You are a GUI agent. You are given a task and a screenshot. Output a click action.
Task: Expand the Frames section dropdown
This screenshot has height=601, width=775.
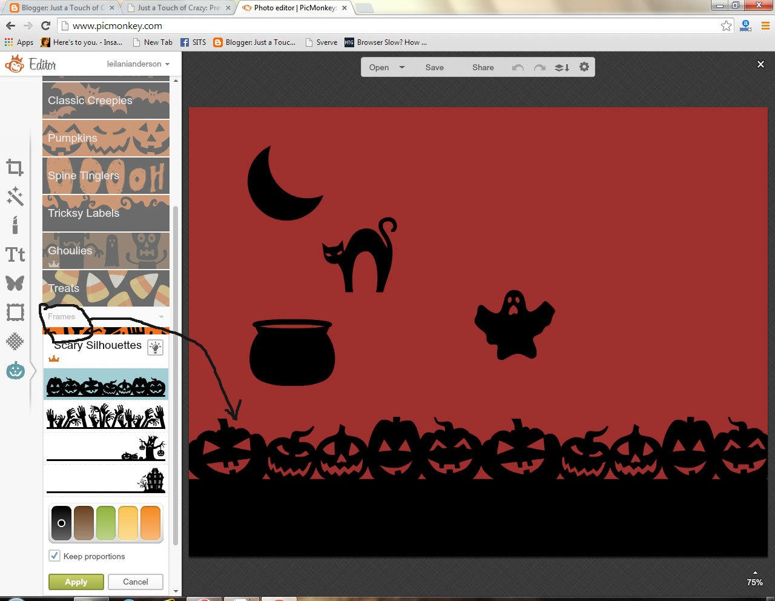[161, 316]
